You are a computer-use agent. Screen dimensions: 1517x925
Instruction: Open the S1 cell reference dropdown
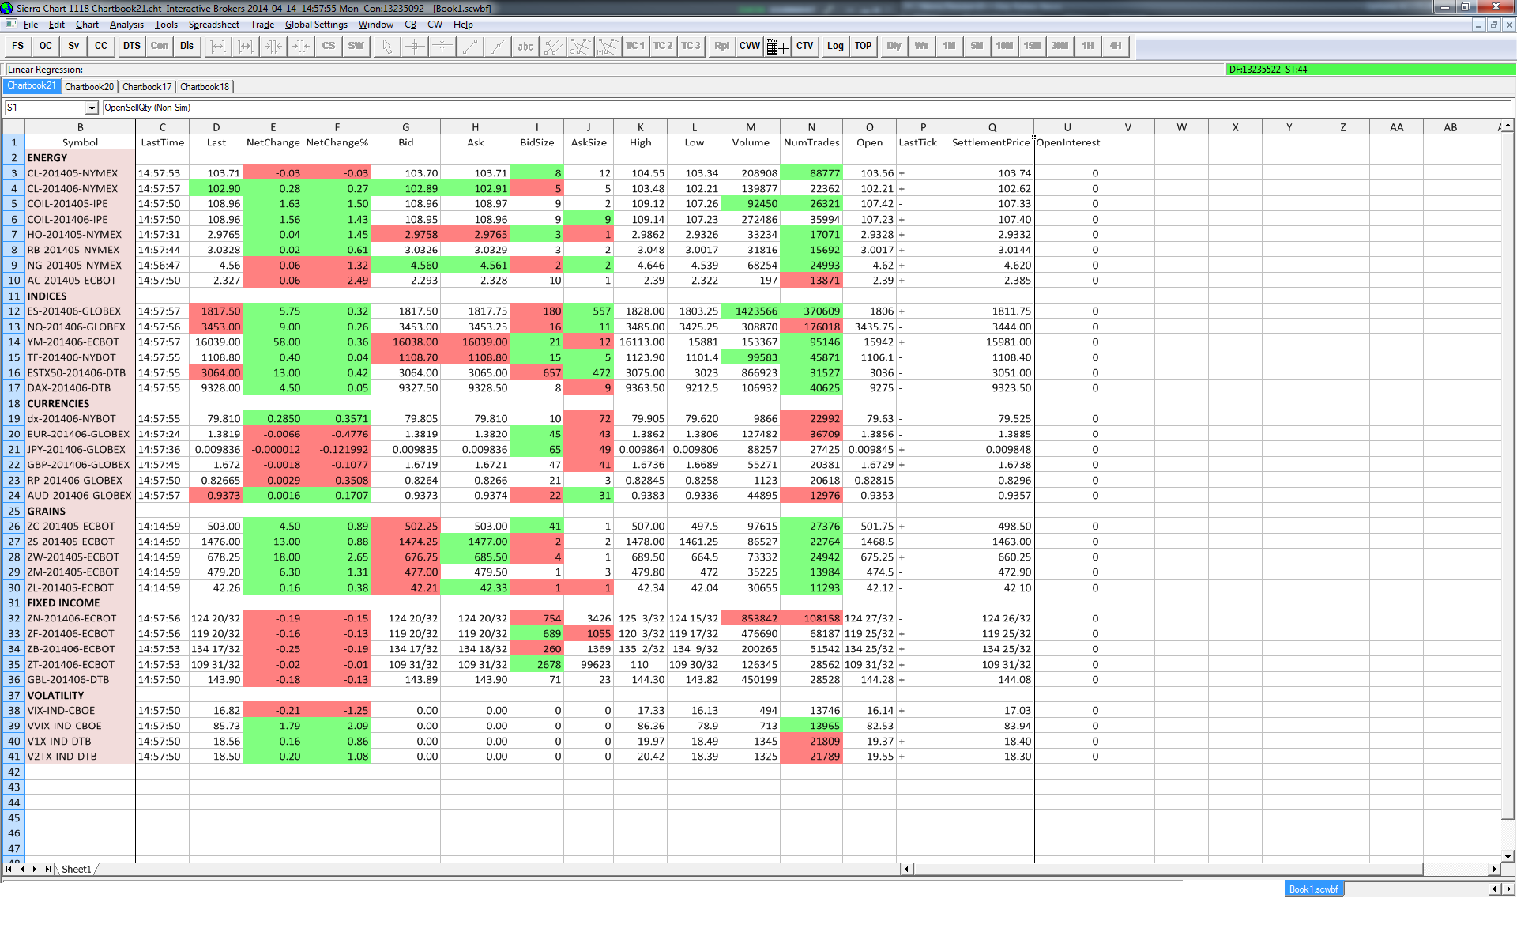pyautogui.click(x=92, y=108)
